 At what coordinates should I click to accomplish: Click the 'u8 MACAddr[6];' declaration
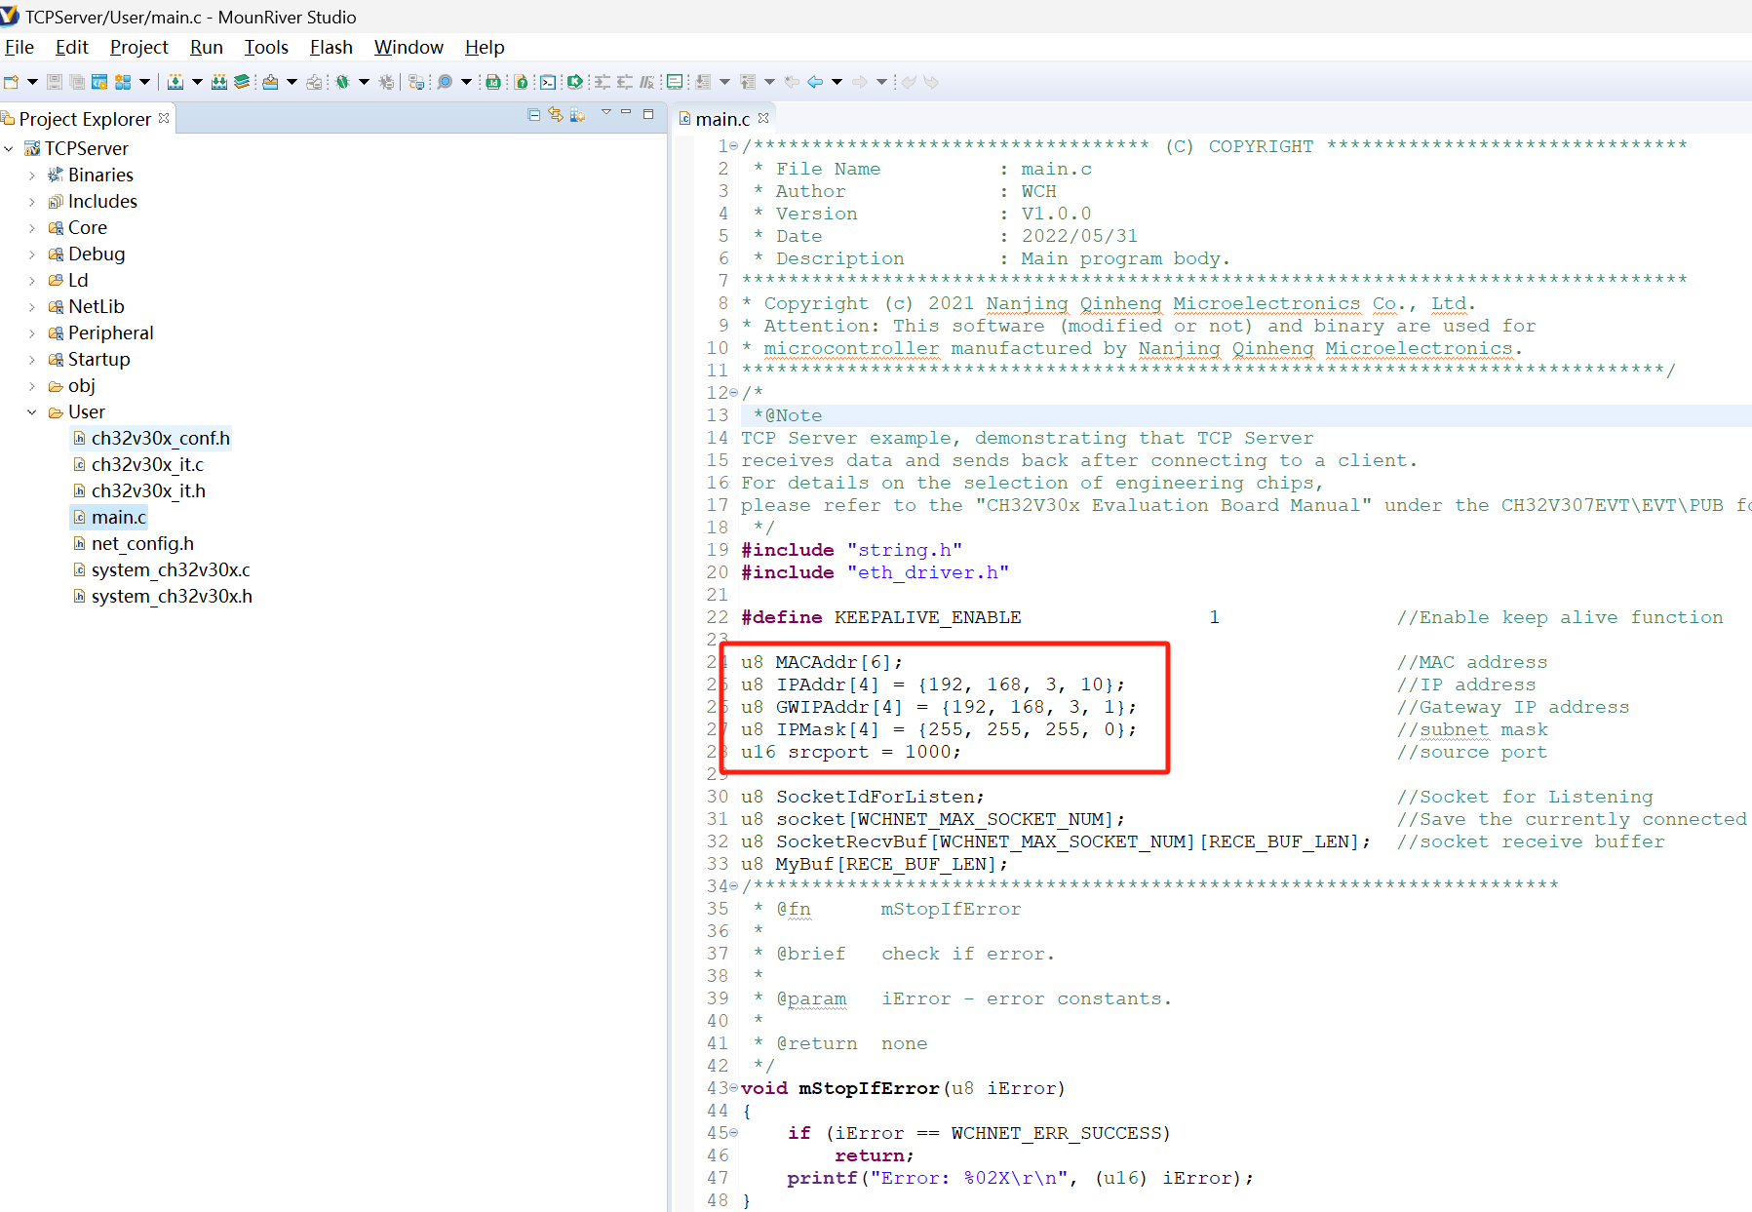[x=821, y=662]
